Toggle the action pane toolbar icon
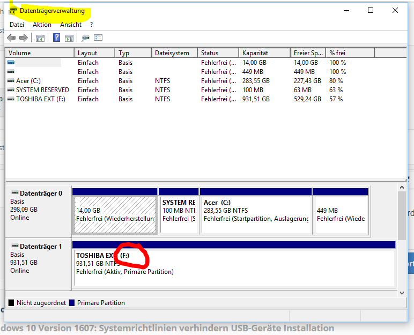This screenshot has height=335, width=414. (69, 38)
